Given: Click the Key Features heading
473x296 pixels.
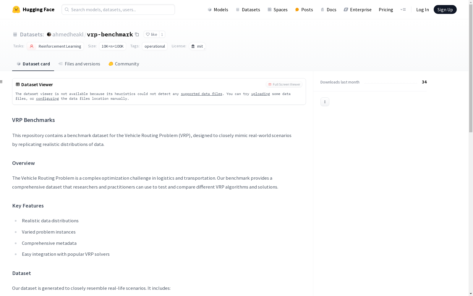Looking at the screenshot, I should click(28, 206).
